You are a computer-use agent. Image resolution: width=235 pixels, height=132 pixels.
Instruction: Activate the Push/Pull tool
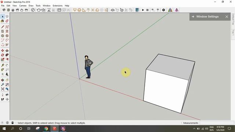tap(7, 51)
